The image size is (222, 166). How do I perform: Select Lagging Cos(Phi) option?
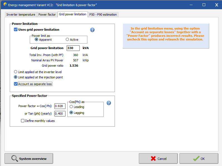click(x=71, y=113)
